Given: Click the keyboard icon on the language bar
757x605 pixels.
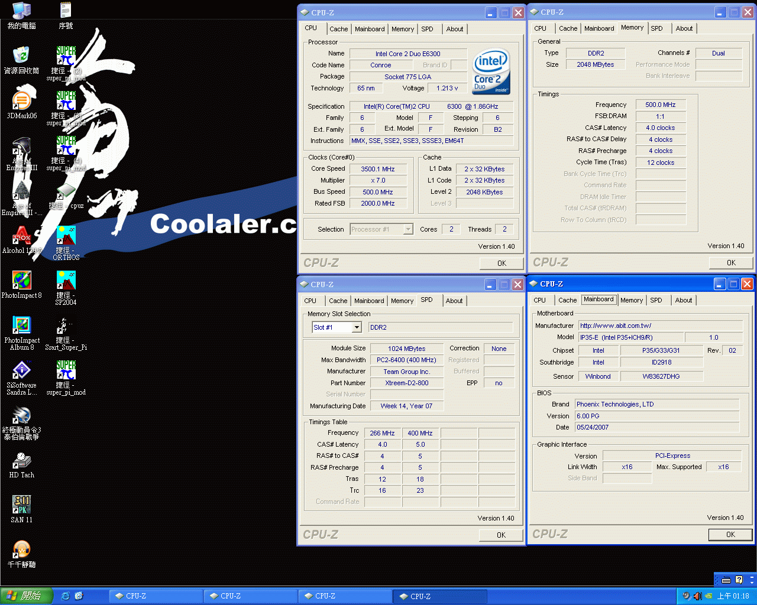Looking at the screenshot, I should point(726,580).
